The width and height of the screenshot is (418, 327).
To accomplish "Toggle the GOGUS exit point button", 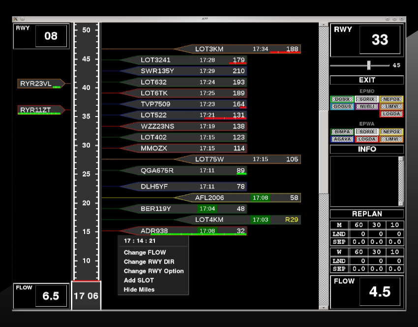I will point(342,106).
